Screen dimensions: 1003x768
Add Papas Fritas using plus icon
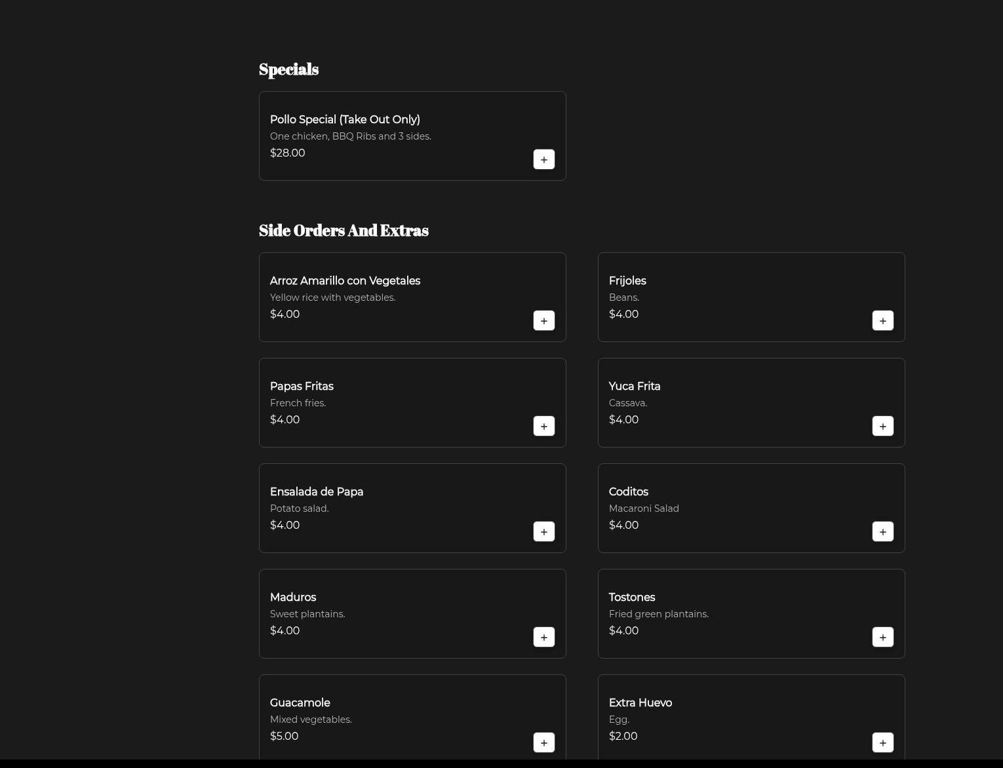coord(543,426)
